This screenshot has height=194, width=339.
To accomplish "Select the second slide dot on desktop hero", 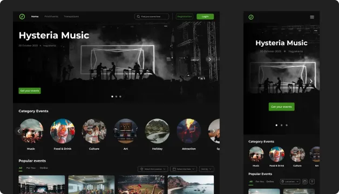I will click(x=116, y=96).
